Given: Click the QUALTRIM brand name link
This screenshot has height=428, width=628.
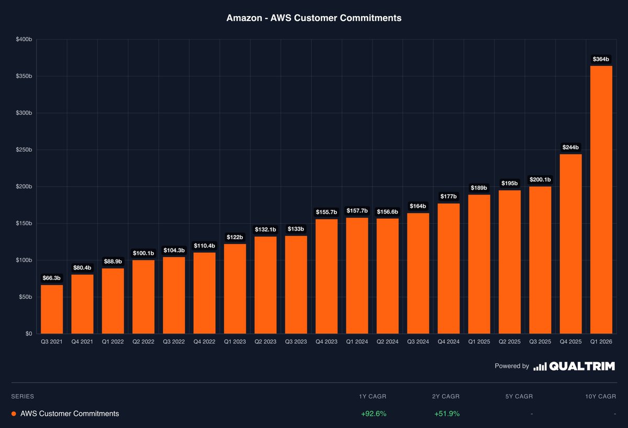Looking at the screenshot, I should (582, 366).
